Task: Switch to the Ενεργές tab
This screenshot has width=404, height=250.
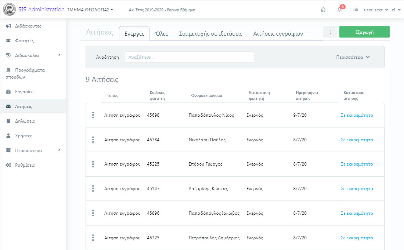Action: tap(134, 33)
